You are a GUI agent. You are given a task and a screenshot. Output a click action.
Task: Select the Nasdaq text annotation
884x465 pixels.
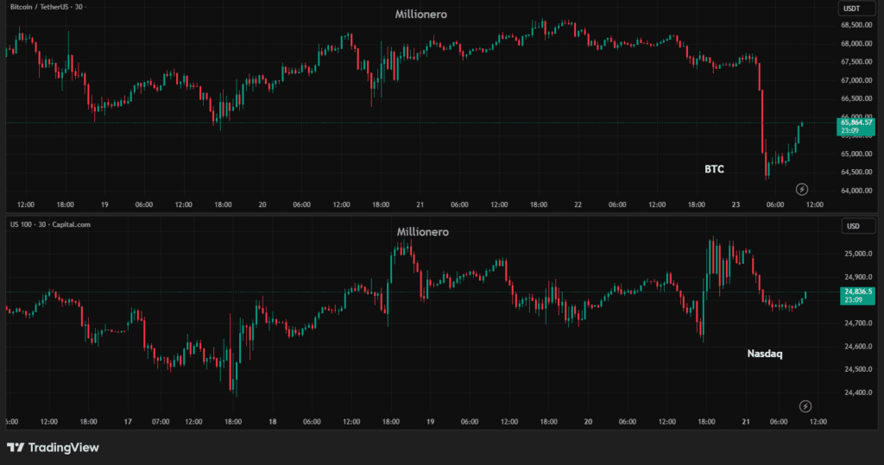[765, 354]
